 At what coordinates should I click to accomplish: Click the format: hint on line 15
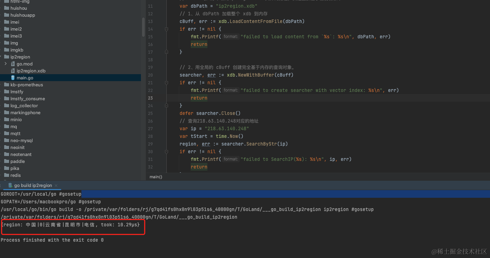(230, 37)
